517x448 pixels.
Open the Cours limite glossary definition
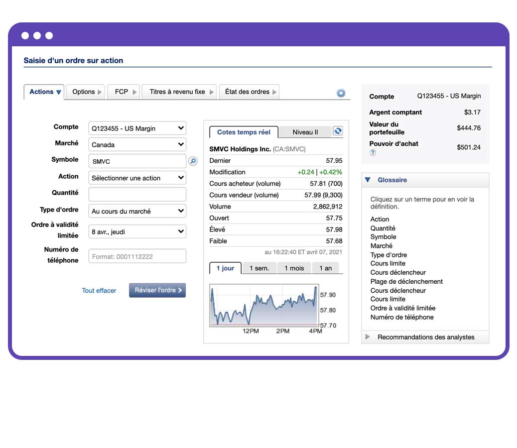tap(388, 263)
